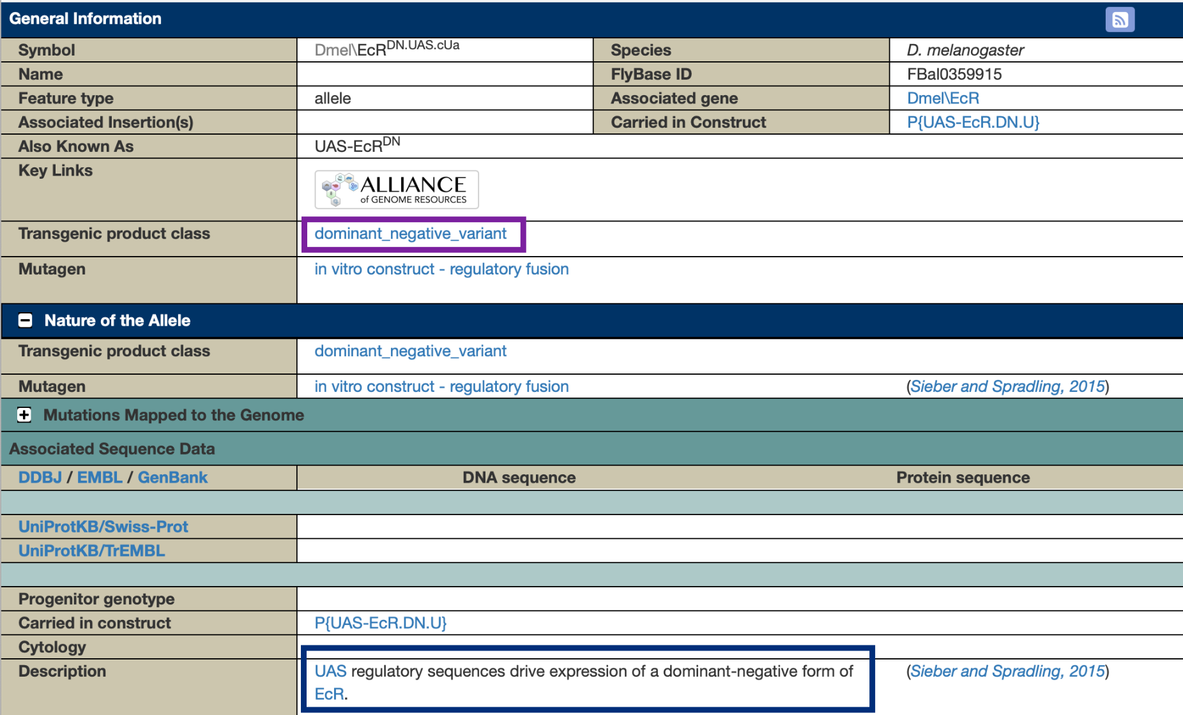Open the UniProtKB/Swiss-Prot link
The height and width of the screenshot is (715, 1183).
click(x=103, y=527)
